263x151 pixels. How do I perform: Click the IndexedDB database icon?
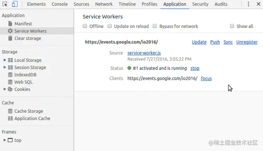[10, 75]
